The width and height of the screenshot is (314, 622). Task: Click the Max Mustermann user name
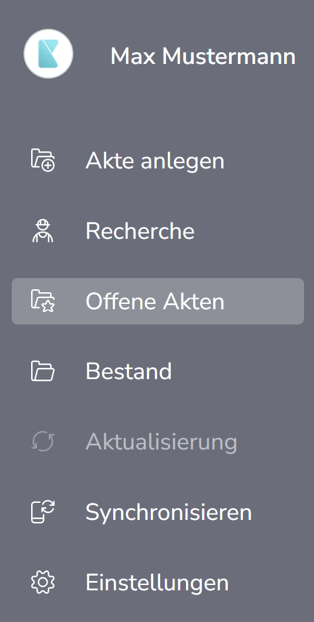click(x=203, y=56)
